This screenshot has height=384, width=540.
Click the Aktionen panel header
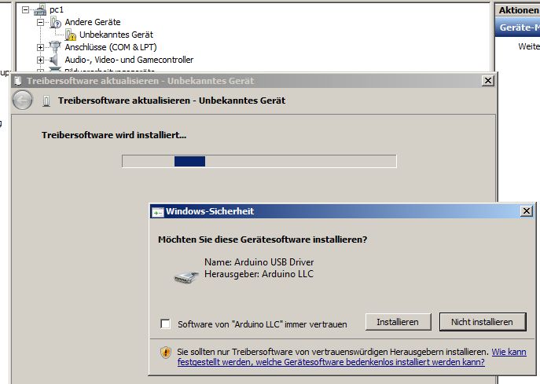click(x=518, y=10)
